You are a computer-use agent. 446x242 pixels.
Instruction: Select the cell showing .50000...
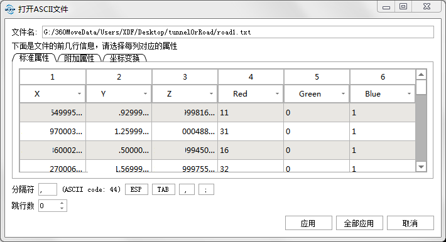click(119, 150)
